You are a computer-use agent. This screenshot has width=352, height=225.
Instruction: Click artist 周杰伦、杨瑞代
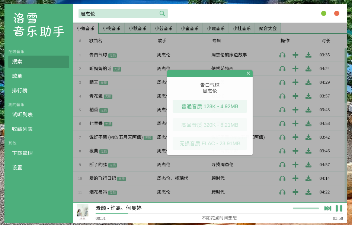coord(173,178)
